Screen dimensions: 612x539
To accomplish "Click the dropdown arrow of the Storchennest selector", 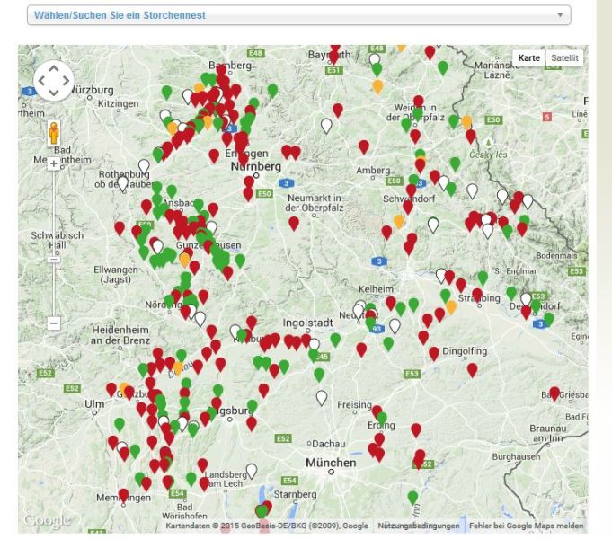I will [x=561, y=15].
